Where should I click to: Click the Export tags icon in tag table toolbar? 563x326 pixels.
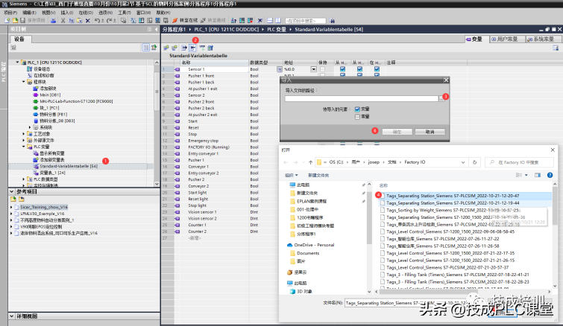click(184, 48)
